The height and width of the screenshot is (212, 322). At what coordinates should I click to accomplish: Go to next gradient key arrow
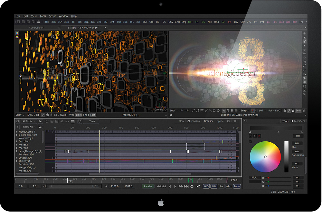pyautogui.click(x=255, y=136)
